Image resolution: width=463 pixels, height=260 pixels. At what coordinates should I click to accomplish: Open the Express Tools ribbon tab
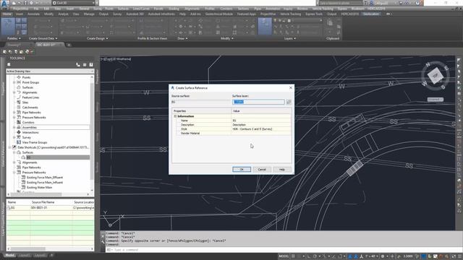tap(314, 14)
